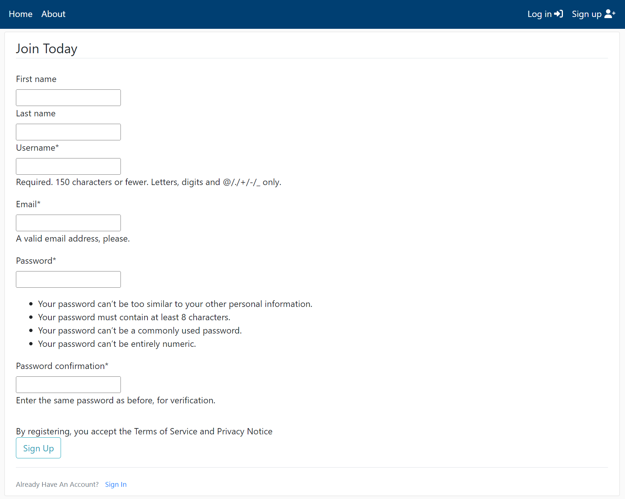The image size is (625, 499).
Task: Click the 'Sign up' navbar text
Action: point(587,14)
